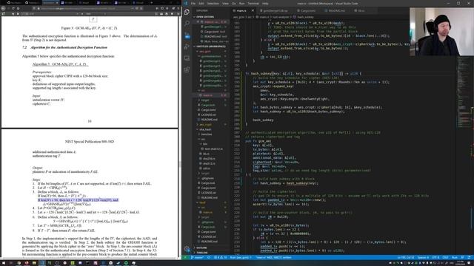
Task: Open a new browser tab with plus button
Action: (x=151, y=3)
